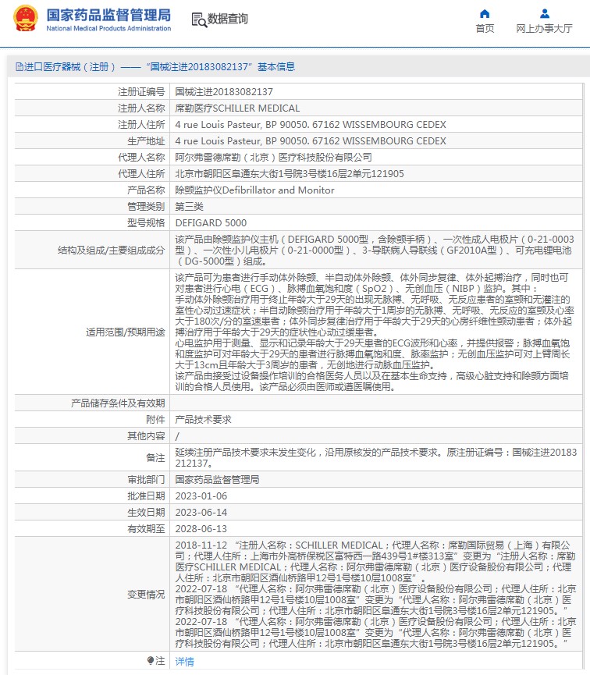Go to 首页 text link
The image size is (590, 675).
(485, 28)
